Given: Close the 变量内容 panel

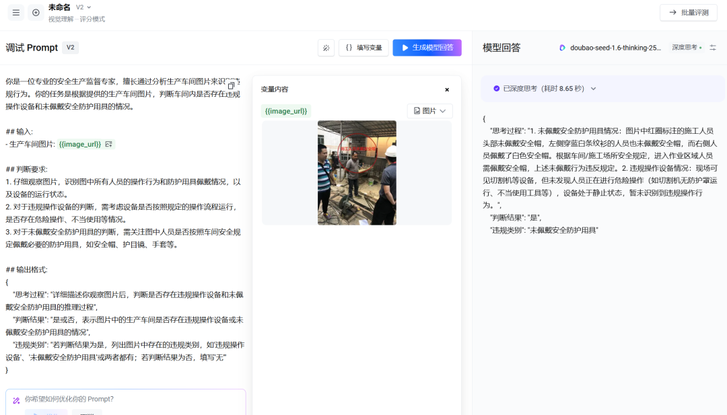Looking at the screenshot, I should click(x=447, y=89).
